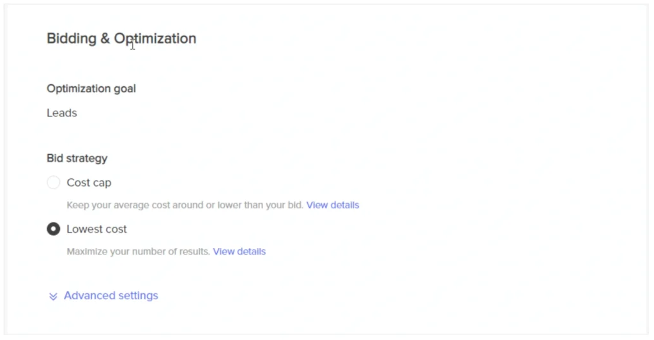This screenshot has width=654, height=340.
Task: Click the Cost cap option label
Action: coord(89,183)
